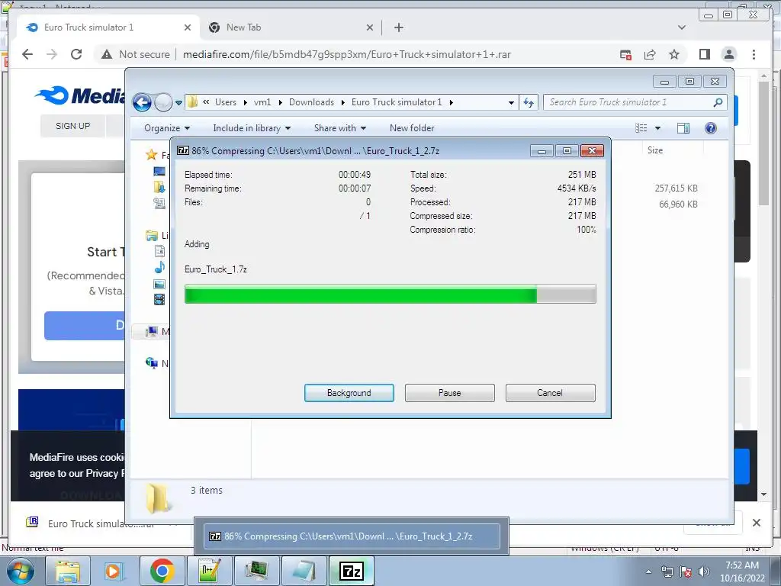Open Include in library menu
This screenshot has width=781, height=586.
tap(252, 128)
